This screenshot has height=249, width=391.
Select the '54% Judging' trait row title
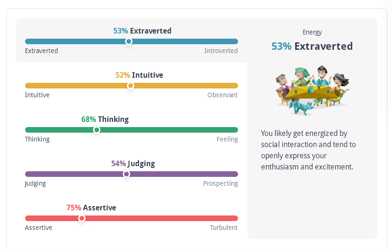pos(133,163)
